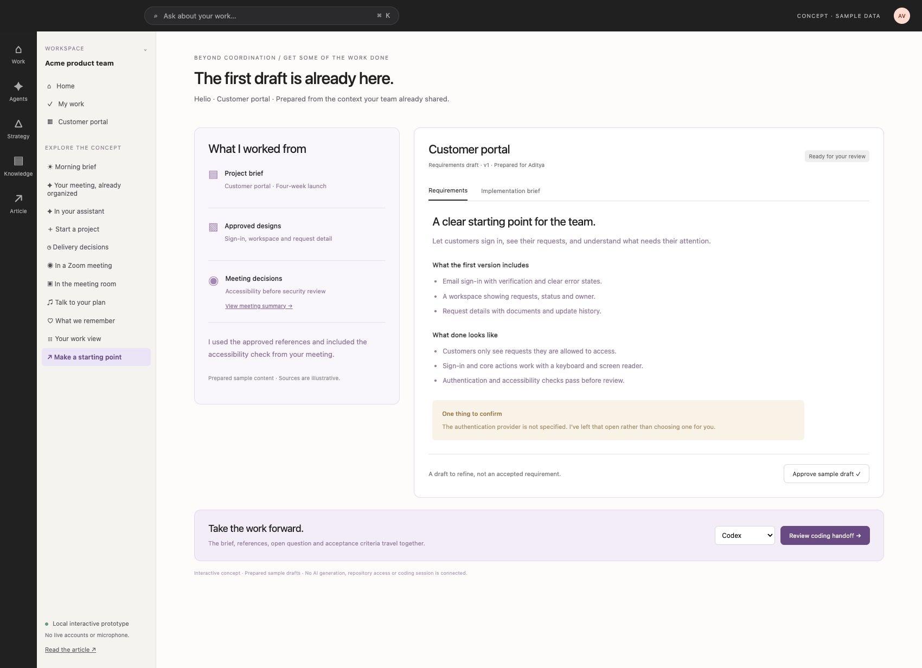
Task: Open In your assistant page
Action: [x=96, y=211]
